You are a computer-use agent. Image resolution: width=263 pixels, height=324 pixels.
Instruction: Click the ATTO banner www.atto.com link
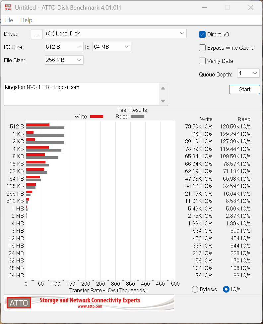coord(90,306)
